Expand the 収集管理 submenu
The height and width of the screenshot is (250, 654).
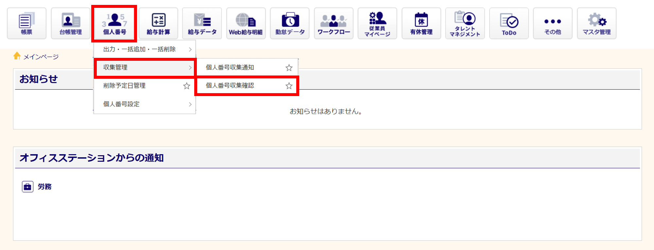click(145, 68)
